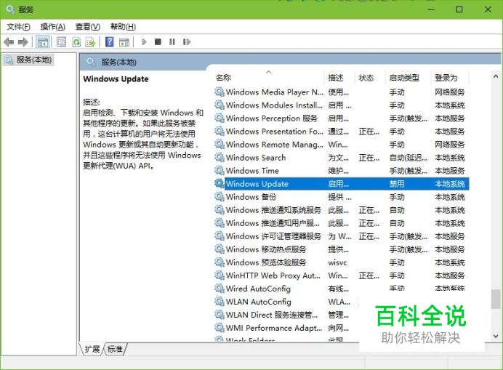Screen dimensions: 503x370
Task: Select the Windows Remote Manag... service
Action: point(274,145)
